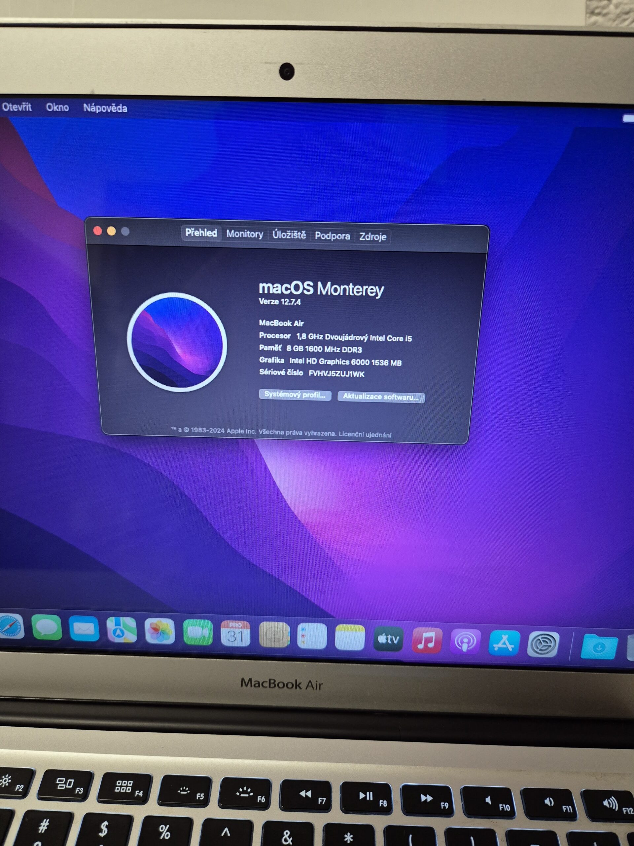Viewport: 634px width, 846px height.
Task: Click version text Verze 12.7.4
Action: click(280, 301)
